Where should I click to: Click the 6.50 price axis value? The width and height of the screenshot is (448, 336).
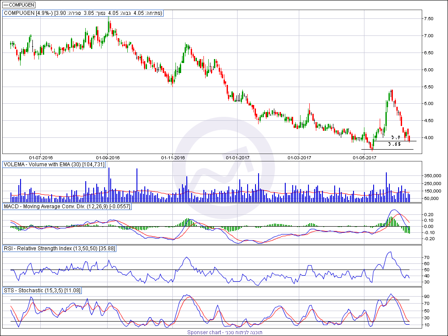429,53
